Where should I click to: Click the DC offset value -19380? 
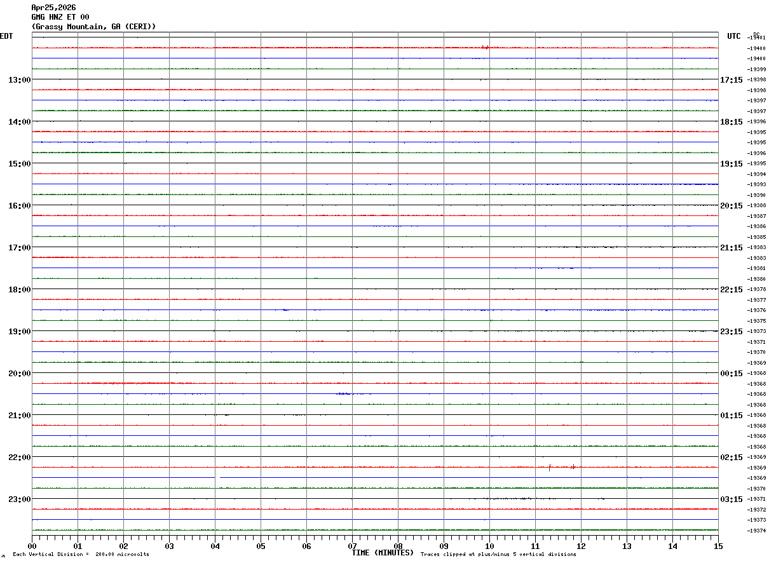click(x=757, y=279)
